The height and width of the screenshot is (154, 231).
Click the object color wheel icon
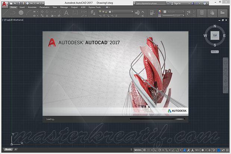159,12
